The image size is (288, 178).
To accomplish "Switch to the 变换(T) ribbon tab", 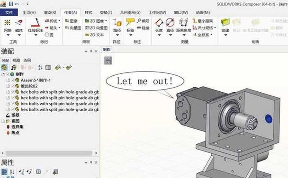I will point(106,12).
